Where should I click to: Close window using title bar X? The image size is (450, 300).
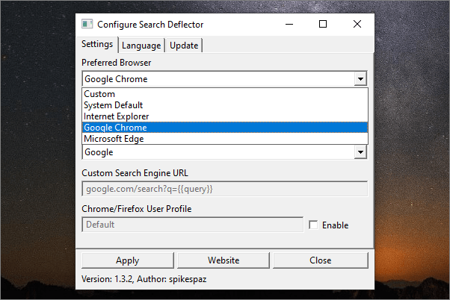[x=357, y=25]
